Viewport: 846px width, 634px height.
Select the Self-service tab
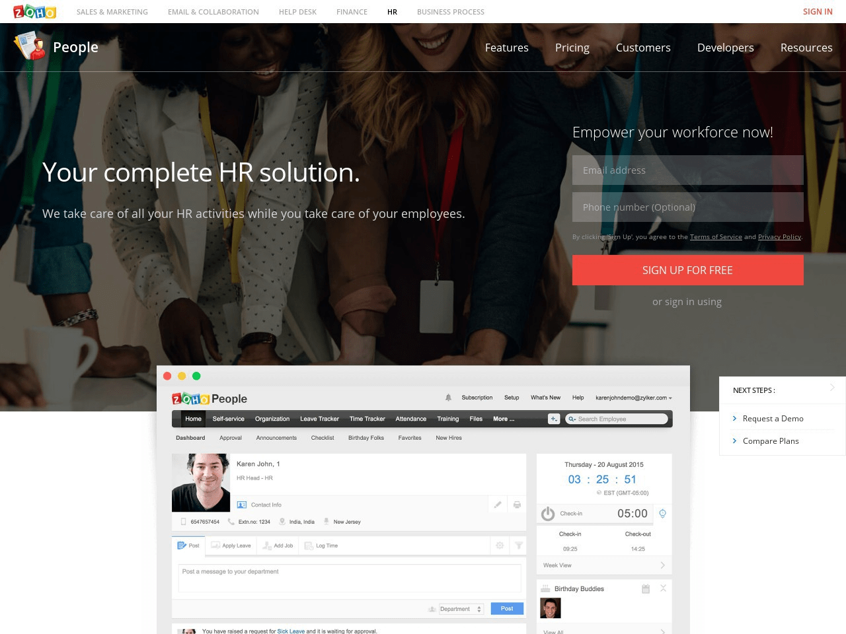point(228,419)
